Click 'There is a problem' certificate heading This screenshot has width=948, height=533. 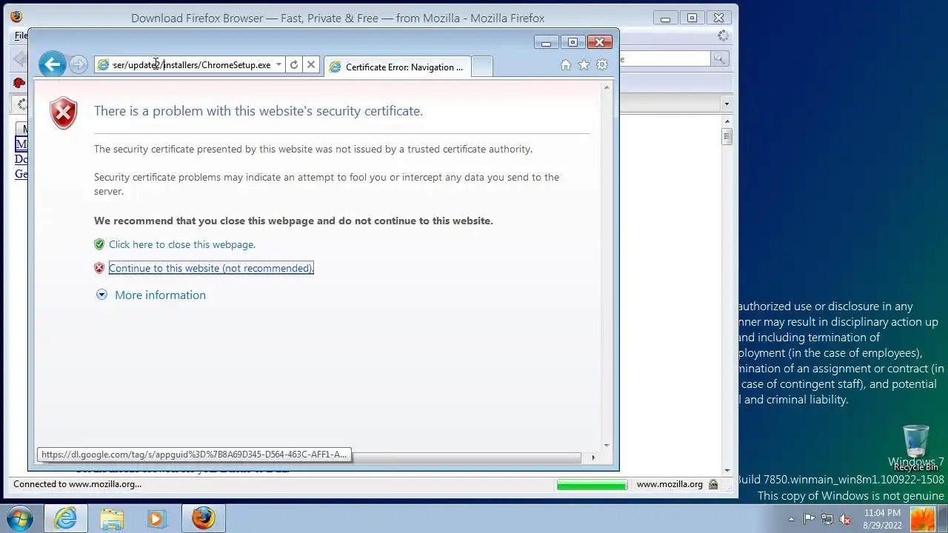click(x=258, y=111)
